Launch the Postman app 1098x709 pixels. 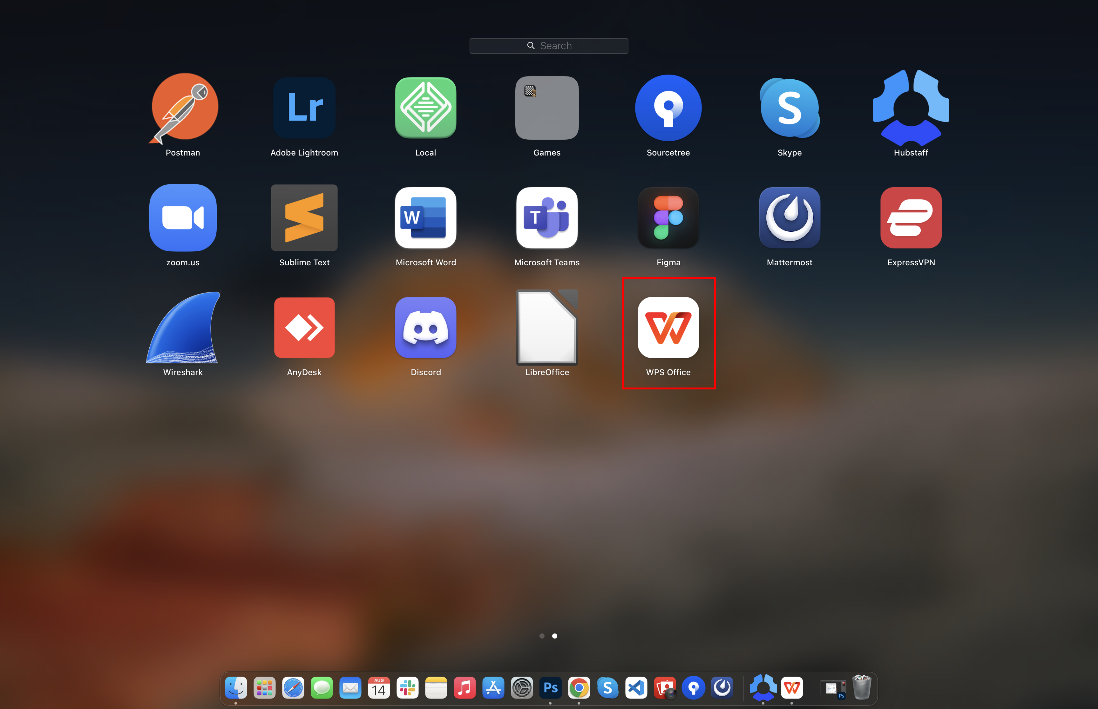coord(183,108)
